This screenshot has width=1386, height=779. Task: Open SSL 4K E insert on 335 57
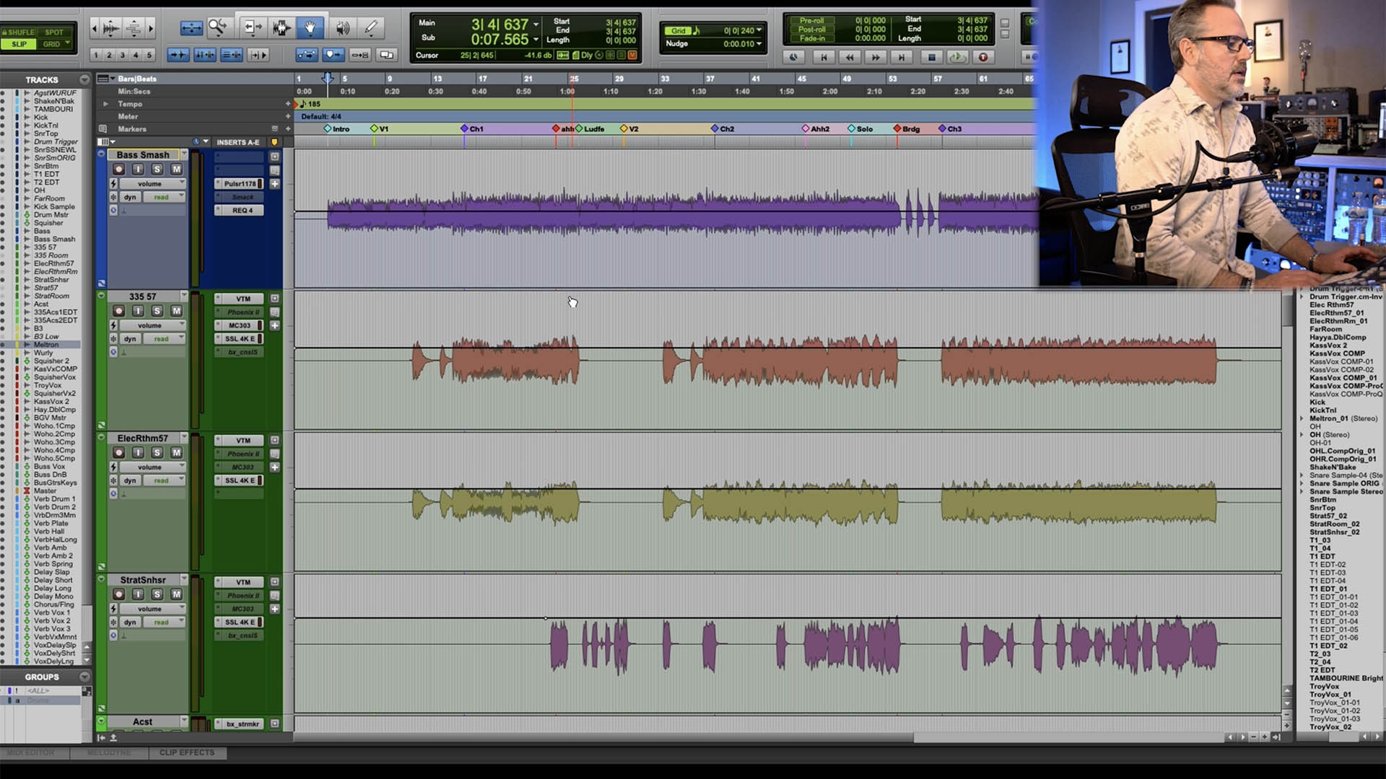point(239,339)
